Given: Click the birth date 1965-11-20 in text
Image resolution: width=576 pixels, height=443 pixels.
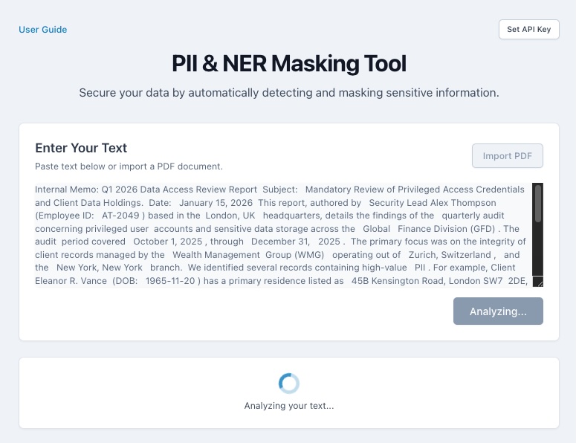Looking at the screenshot, I should [x=170, y=281].
